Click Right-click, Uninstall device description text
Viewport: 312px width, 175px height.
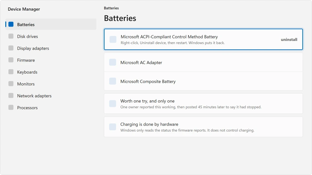(x=173, y=43)
